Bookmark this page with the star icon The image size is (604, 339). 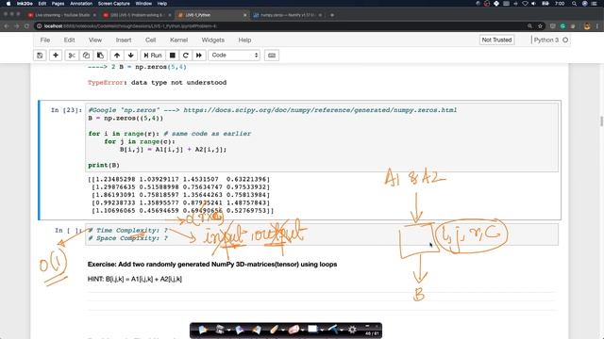point(540,26)
